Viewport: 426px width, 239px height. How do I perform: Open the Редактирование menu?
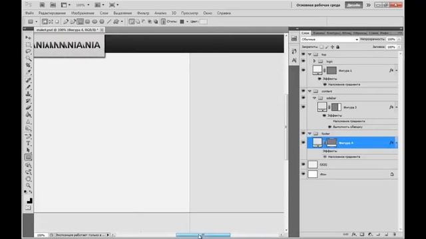(x=52, y=13)
